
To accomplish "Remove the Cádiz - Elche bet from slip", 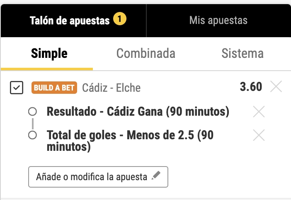I will point(276,87).
